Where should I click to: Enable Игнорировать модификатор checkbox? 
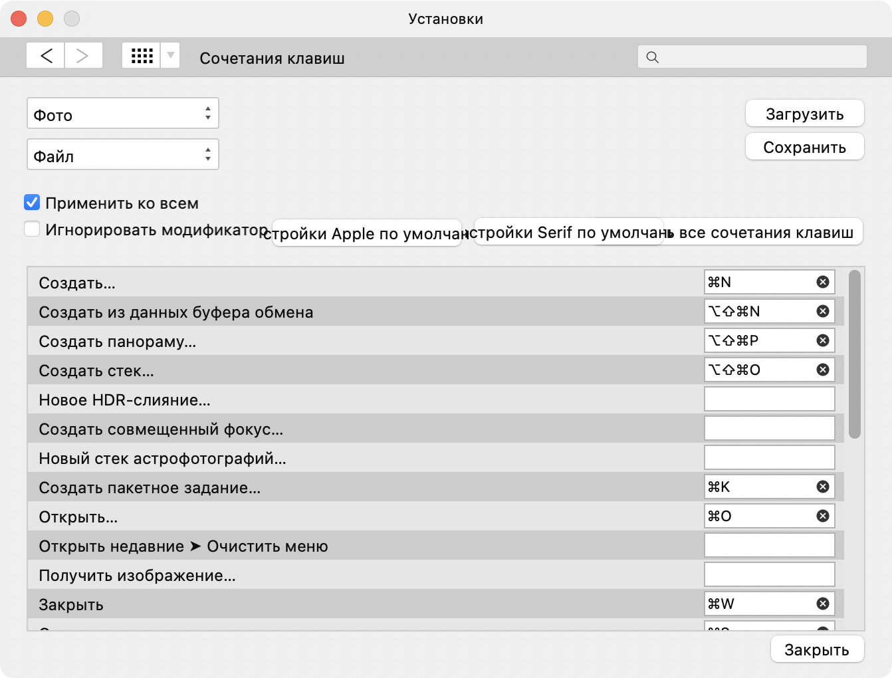coord(32,229)
